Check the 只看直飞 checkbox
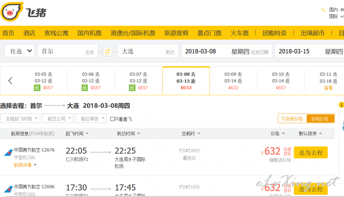The image size is (344, 197). click(x=112, y=119)
